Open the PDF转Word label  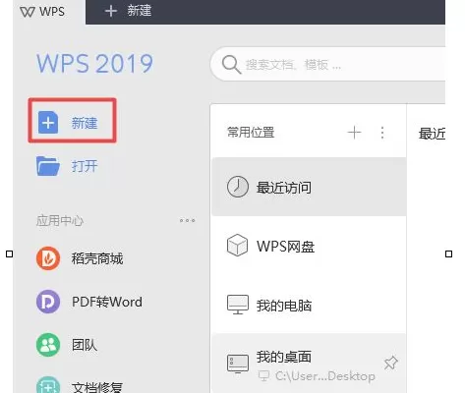click(107, 302)
